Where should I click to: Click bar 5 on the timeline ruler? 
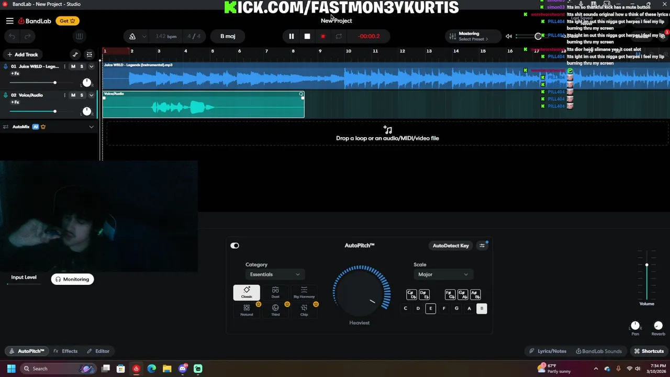coord(213,51)
